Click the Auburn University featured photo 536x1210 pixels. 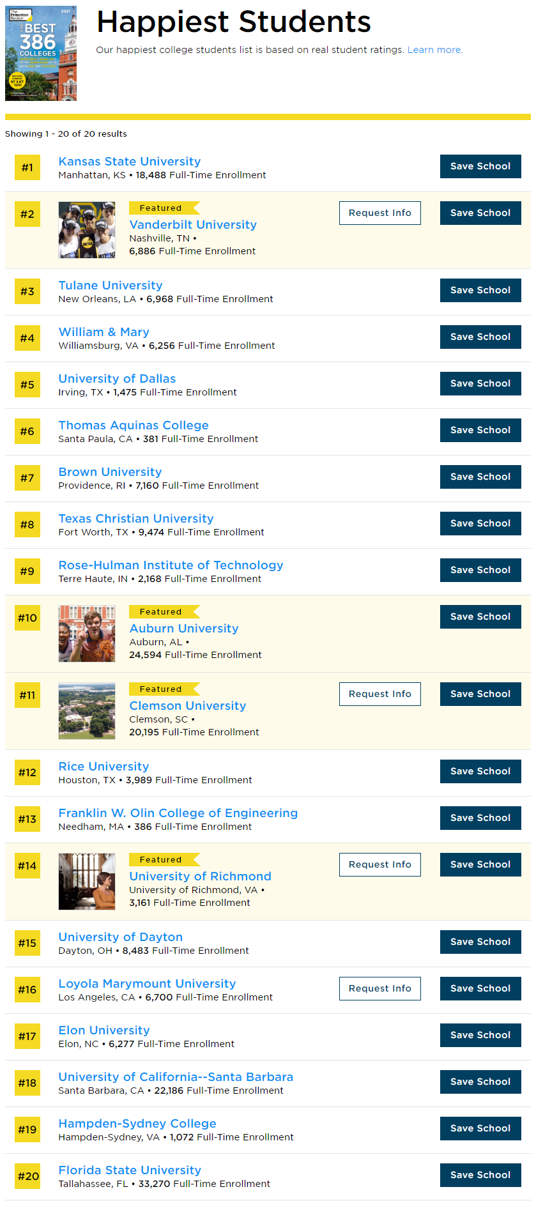(87, 634)
